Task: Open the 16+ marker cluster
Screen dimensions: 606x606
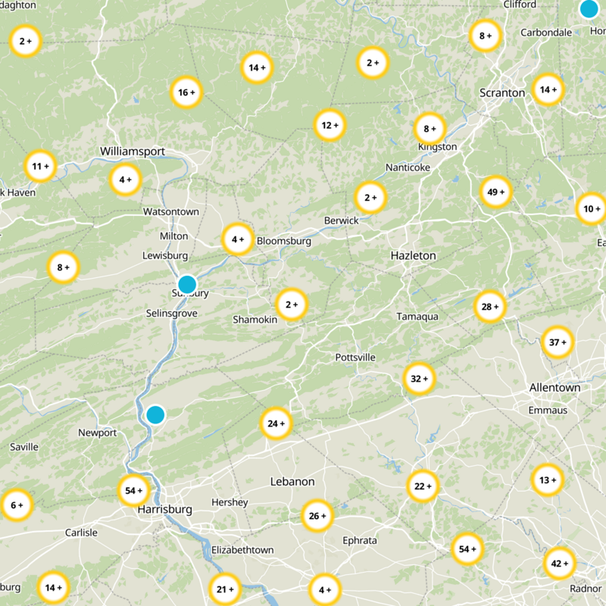Action: pos(186,92)
